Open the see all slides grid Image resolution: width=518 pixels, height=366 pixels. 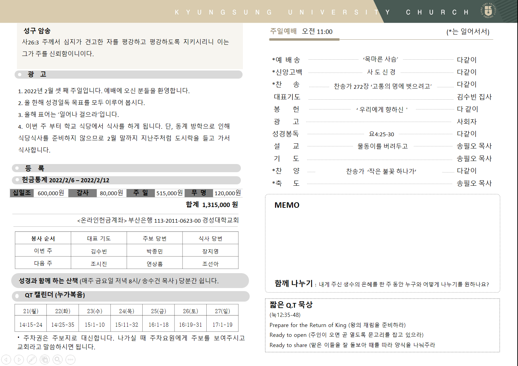tap(45, 360)
